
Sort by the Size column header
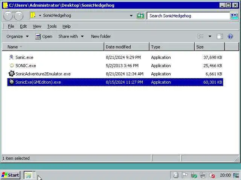pos(209,47)
